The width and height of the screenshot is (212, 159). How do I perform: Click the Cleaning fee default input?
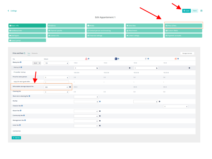tap(56, 92)
